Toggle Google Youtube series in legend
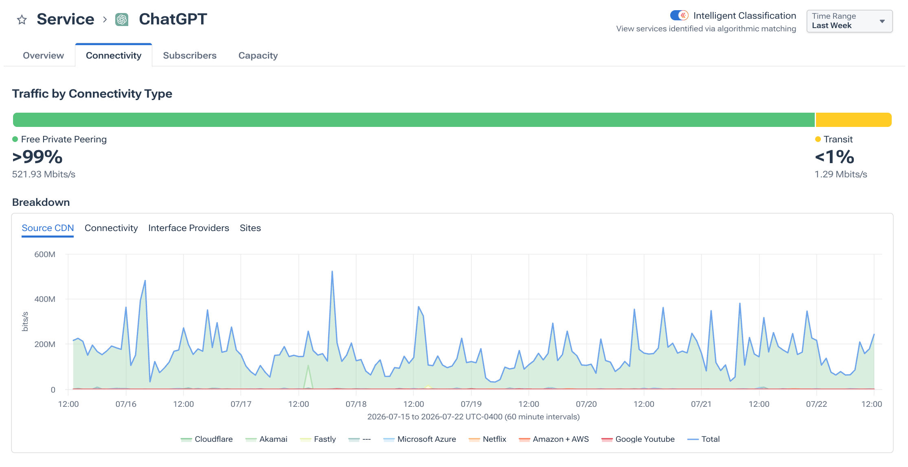The width and height of the screenshot is (908, 467). pyautogui.click(x=638, y=439)
